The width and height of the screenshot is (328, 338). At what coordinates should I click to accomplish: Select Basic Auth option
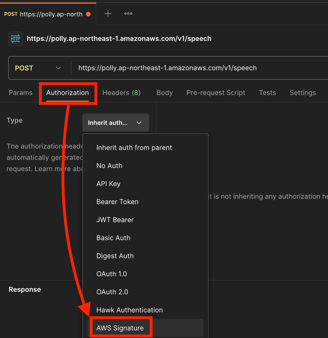(x=146, y=238)
